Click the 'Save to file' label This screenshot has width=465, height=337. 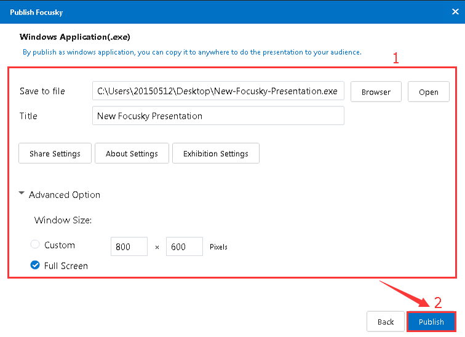pos(42,91)
